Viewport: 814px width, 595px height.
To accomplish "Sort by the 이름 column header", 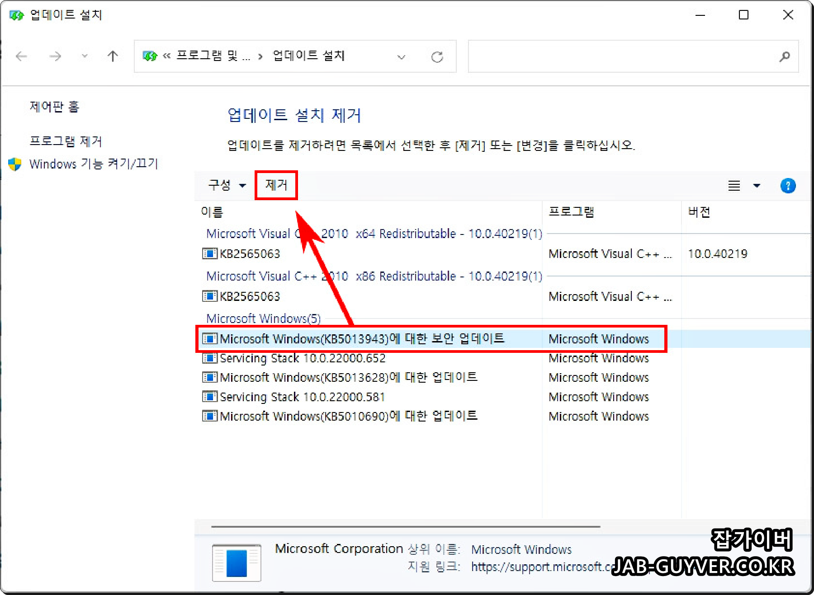I will [212, 212].
